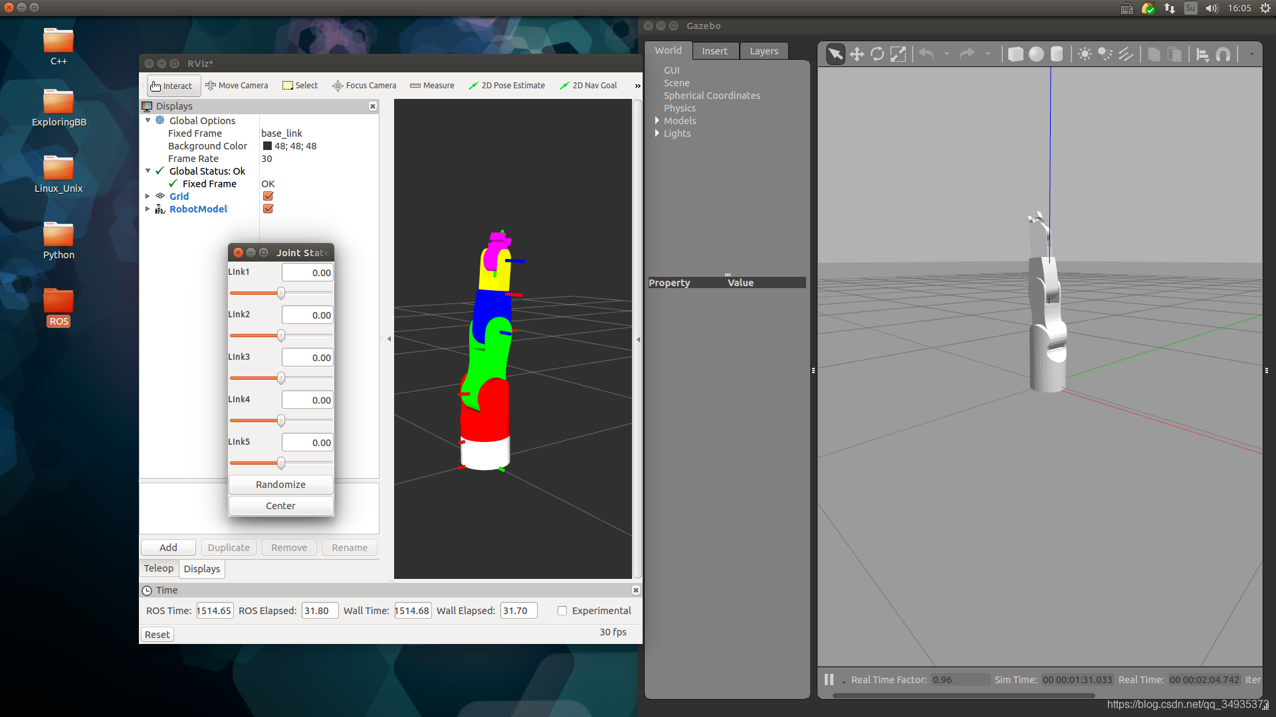1276x717 pixels.
Task: Pause the Gazebo simulation
Action: (829, 679)
